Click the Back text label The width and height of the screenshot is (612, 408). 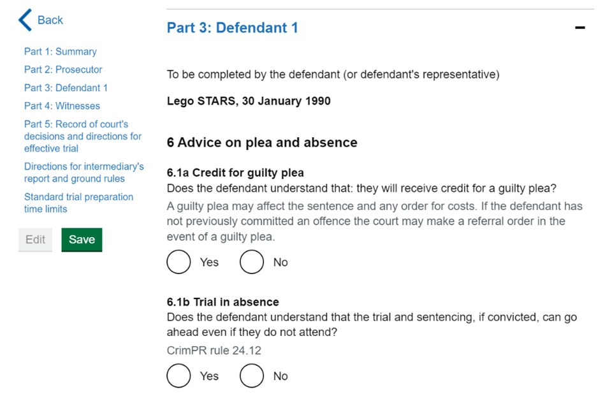coord(50,20)
